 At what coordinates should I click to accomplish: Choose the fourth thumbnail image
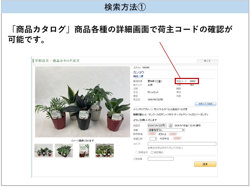coord(104,151)
